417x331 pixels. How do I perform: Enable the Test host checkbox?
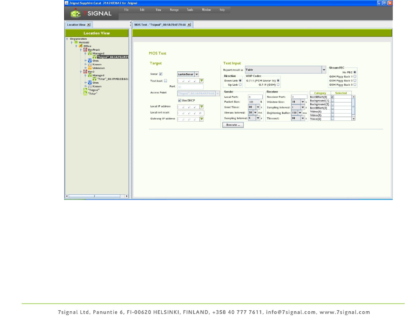(x=166, y=81)
